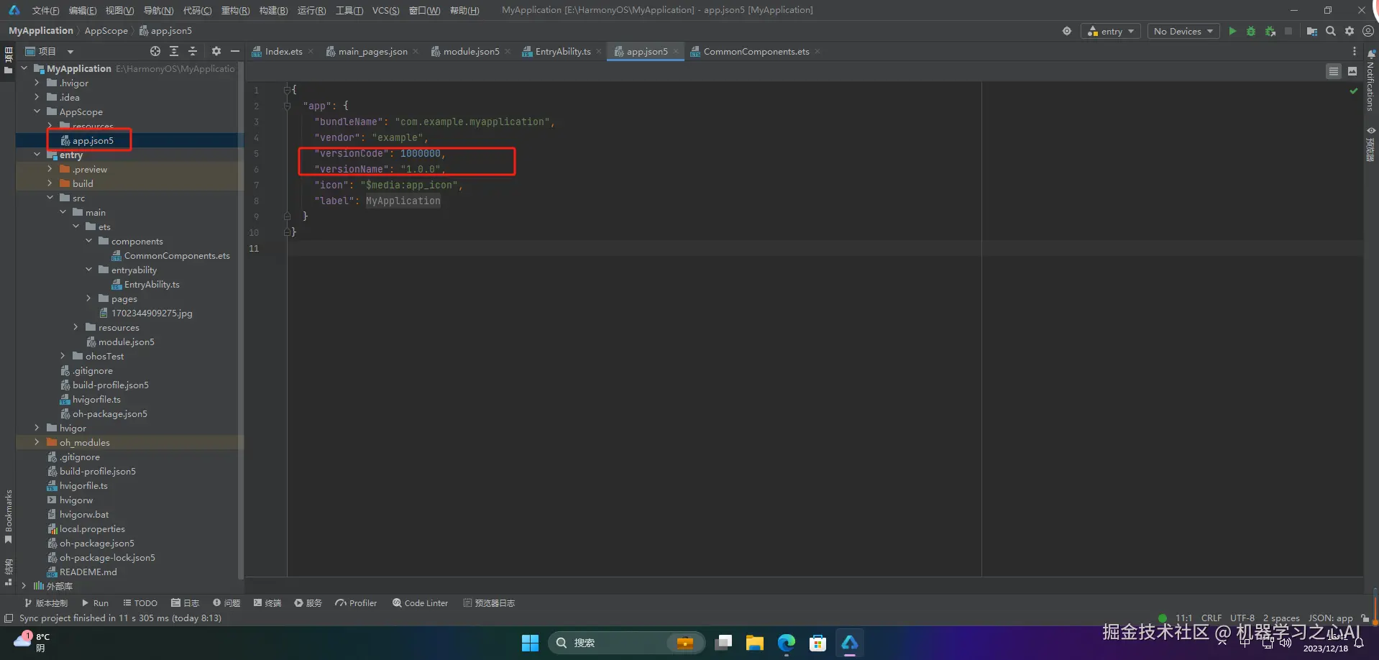Open the 预览器日志 tool window
This screenshot has width=1379, height=660.
click(x=489, y=603)
